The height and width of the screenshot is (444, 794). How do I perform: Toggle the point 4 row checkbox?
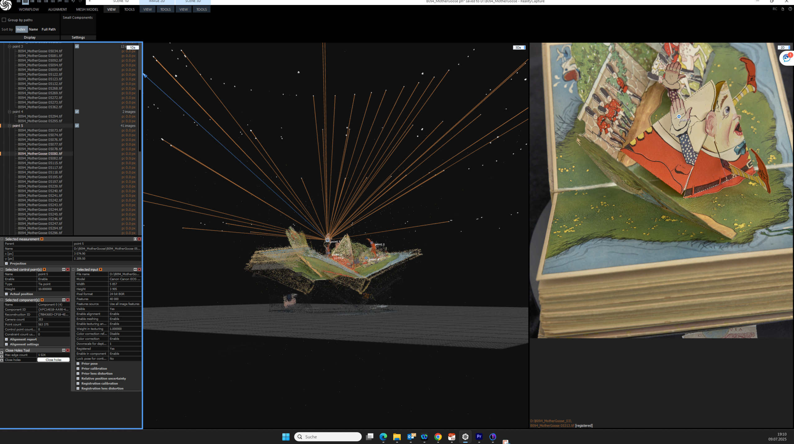[77, 112]
